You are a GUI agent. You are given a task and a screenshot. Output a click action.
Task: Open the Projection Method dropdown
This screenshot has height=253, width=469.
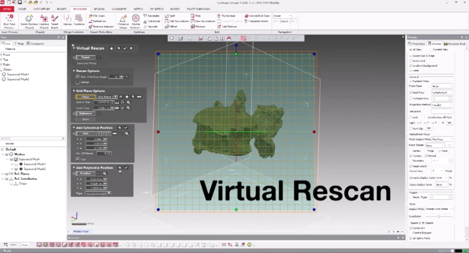coord(442,105)
